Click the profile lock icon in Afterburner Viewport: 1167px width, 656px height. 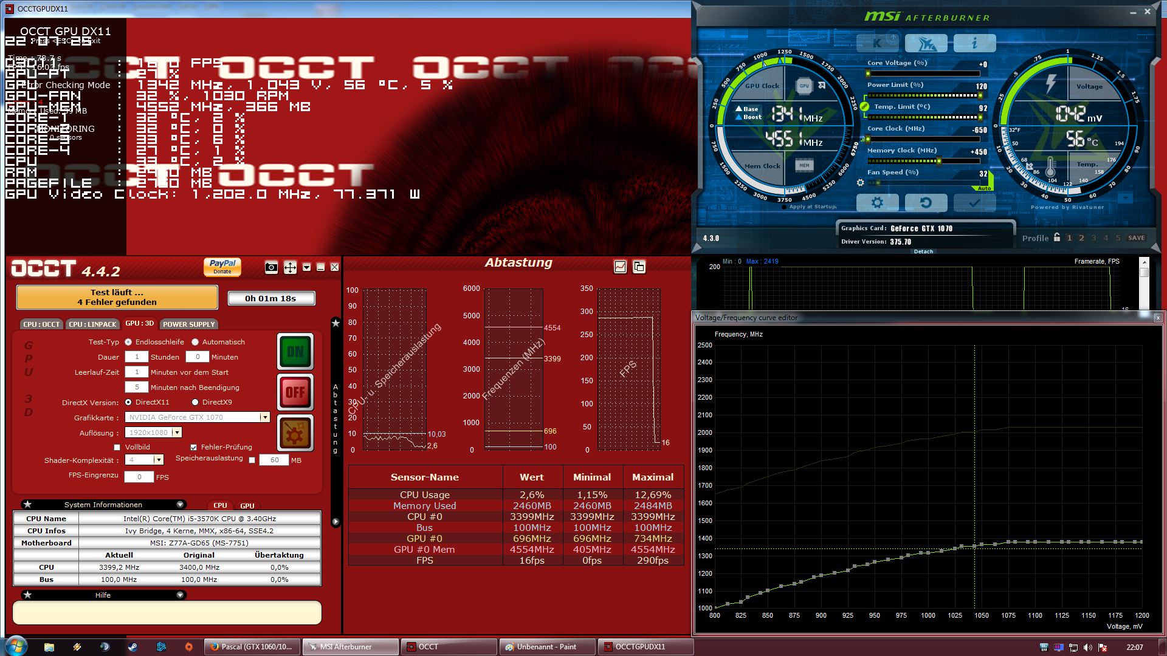coord(1057,237)
